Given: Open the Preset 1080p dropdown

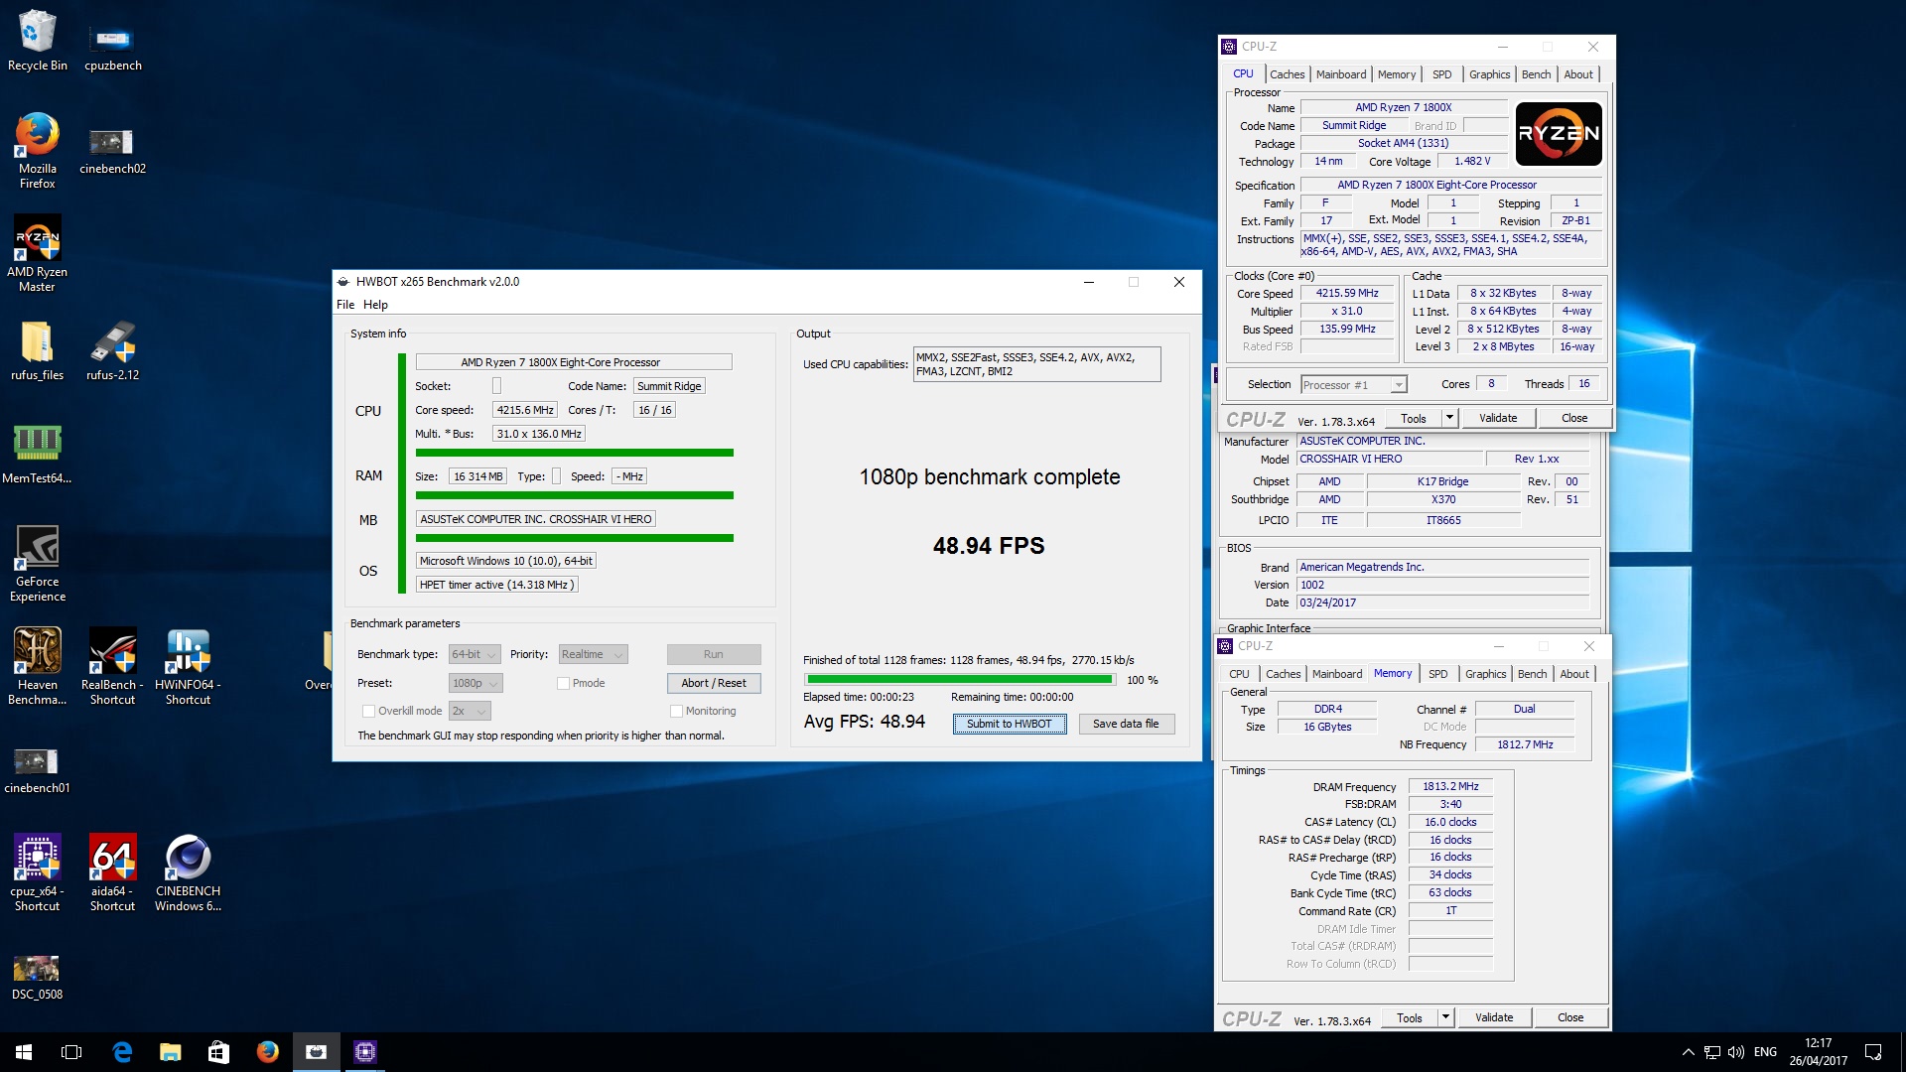Looking at the screenshot, I should point(476,683).
